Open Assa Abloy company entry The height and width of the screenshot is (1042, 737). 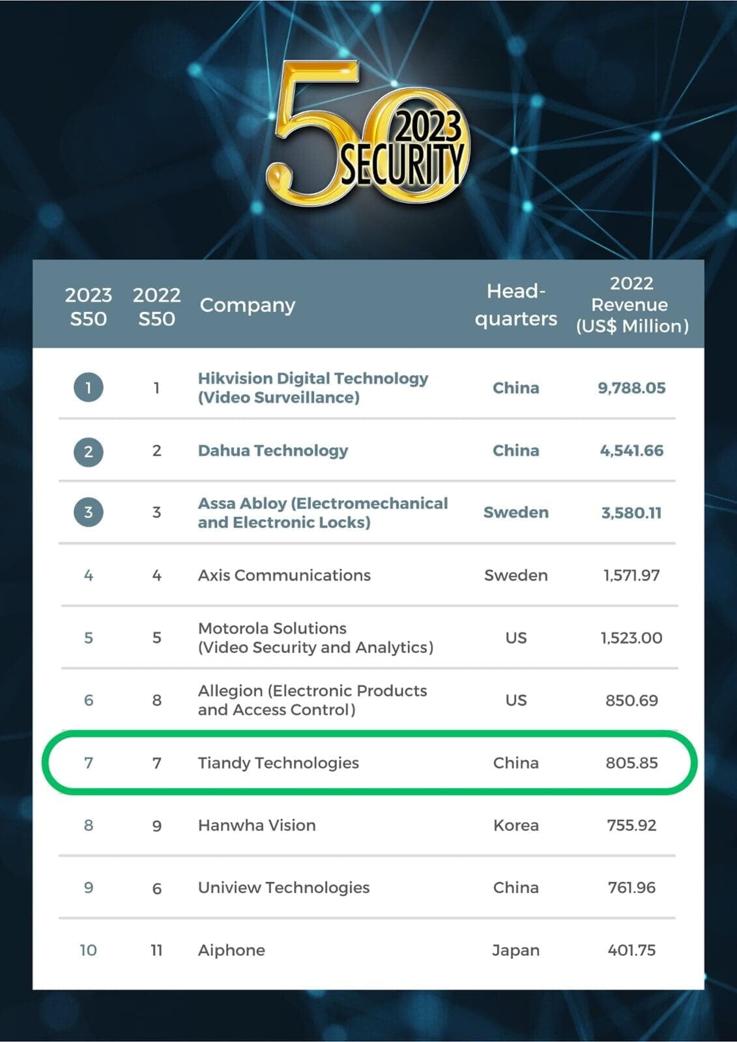tap(323, 513)
